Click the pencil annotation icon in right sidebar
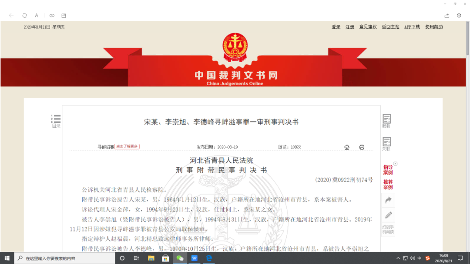The image size is (470, 264). pyautogui.click(x=387, y=214)
